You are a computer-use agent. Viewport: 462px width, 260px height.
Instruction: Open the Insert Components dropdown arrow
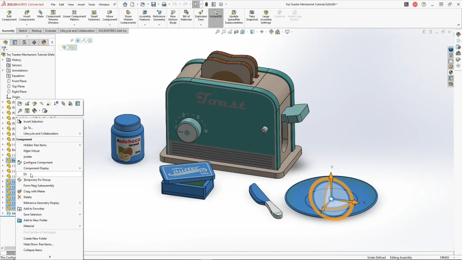pyautogui.click(x=27, y=25)
